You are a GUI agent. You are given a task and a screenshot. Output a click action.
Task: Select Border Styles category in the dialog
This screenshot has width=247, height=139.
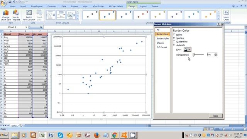(162, 39)
